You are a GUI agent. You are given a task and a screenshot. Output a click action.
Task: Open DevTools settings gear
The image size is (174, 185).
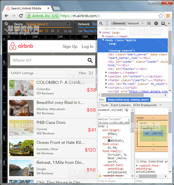(156, 23)
